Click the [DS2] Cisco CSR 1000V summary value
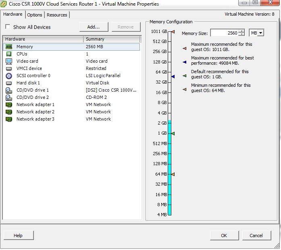281x250 pixels. [x=111, y=90]
